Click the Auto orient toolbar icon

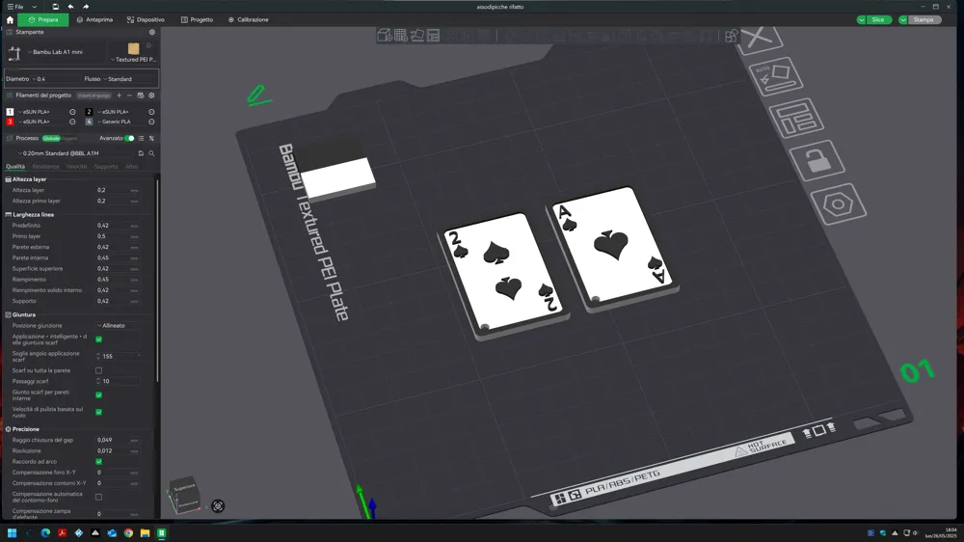point(417,35)
